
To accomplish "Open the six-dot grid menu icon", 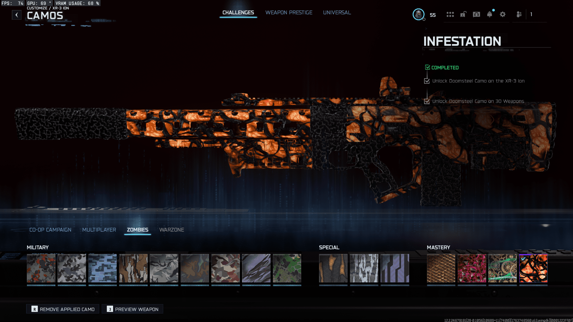I will [x=450, y=14].
